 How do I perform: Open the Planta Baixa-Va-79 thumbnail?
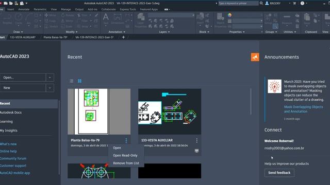pos(99,112)
